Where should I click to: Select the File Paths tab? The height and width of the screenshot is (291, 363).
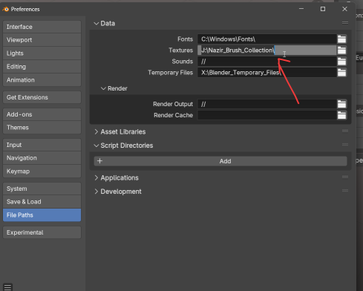tap(42, 215)
